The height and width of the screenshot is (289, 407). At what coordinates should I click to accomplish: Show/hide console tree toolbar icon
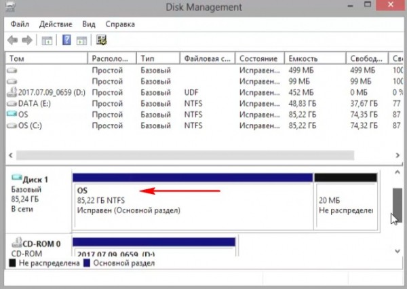coord(47,41)
